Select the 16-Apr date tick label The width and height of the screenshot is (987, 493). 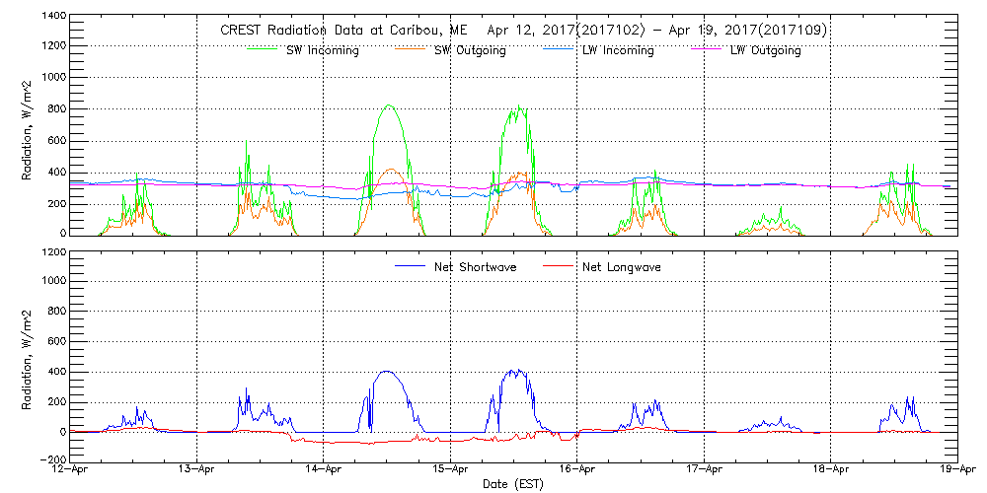577,471
